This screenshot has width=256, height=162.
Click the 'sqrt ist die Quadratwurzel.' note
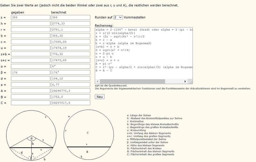pos(111,85)
